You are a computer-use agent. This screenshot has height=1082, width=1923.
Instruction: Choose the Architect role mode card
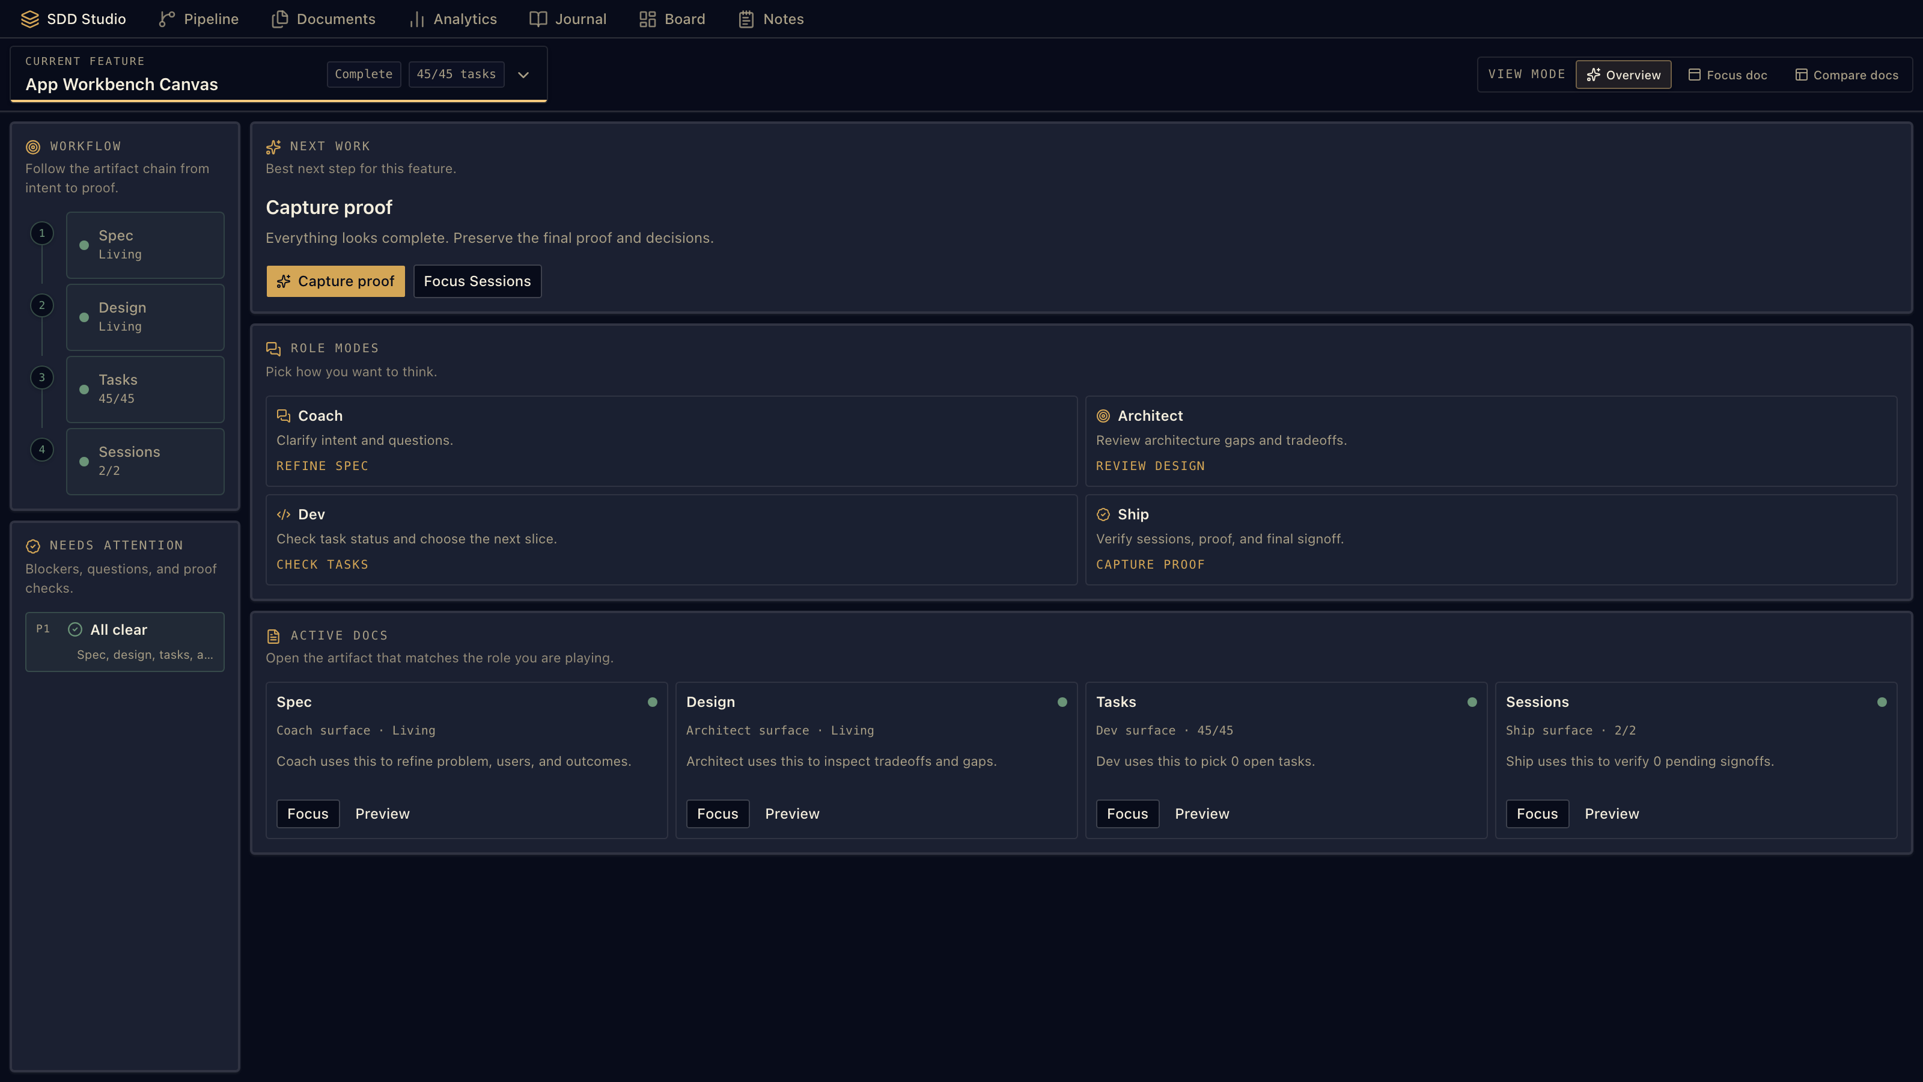(x=1491, y=441)
